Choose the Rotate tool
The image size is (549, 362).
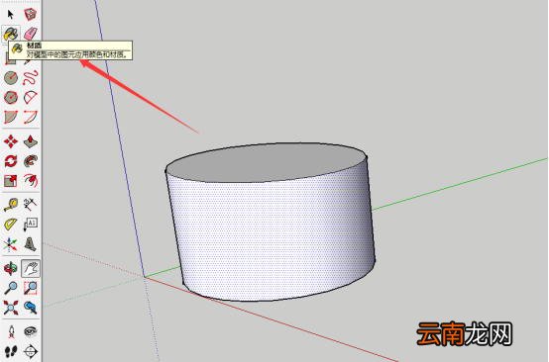coord(11,161)
